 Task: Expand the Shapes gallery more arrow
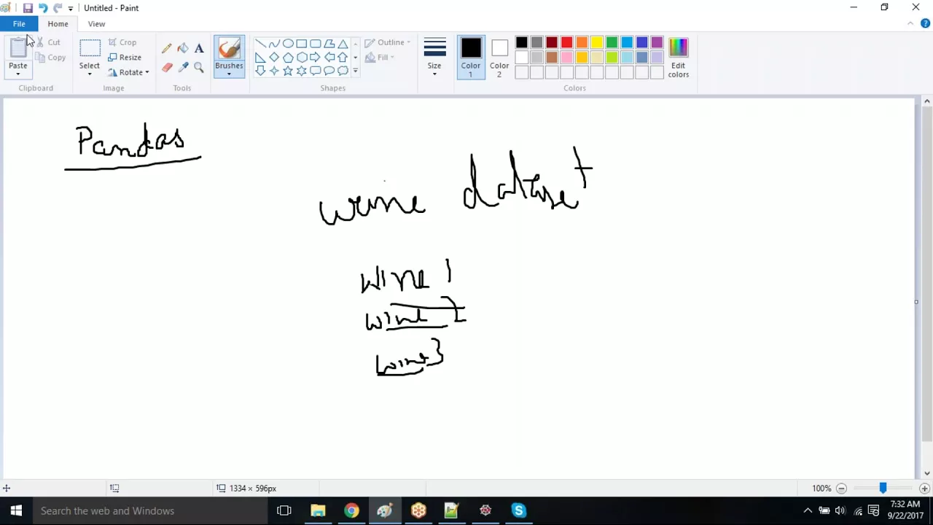(355, 71)
